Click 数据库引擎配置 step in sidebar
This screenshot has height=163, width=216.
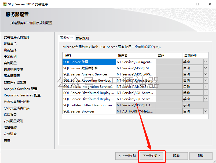coord(15,82)
